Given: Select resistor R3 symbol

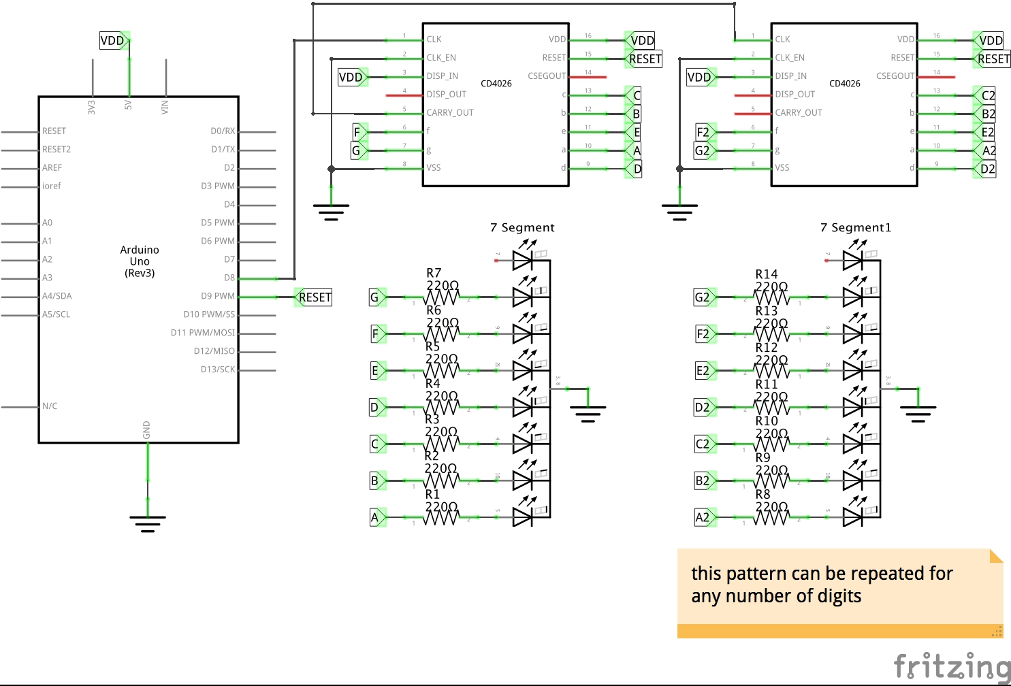Looking at the screenshot, I should coord(442,444).
